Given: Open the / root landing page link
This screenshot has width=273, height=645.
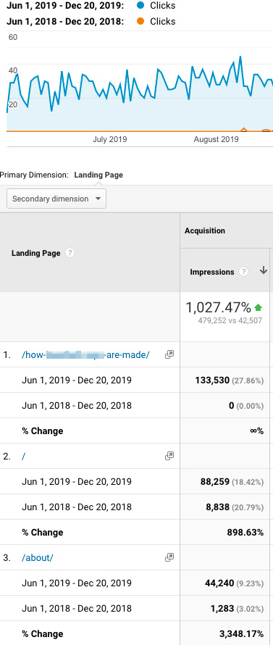Looking at the screenshot, I should pos(23,456).
